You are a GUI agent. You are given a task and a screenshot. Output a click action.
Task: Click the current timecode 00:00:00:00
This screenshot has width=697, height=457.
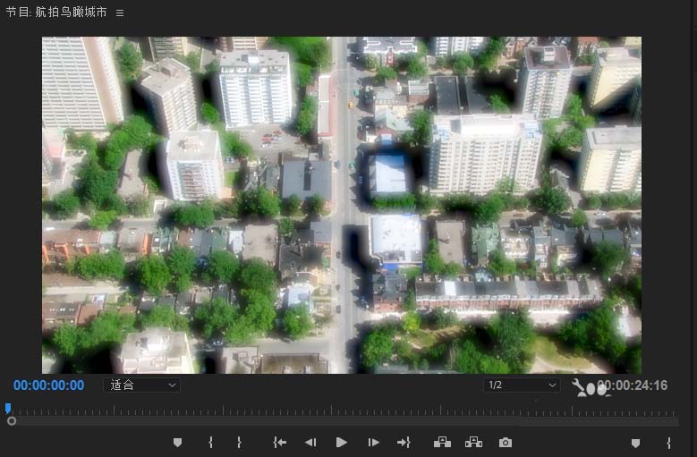[x=49, y=385]
